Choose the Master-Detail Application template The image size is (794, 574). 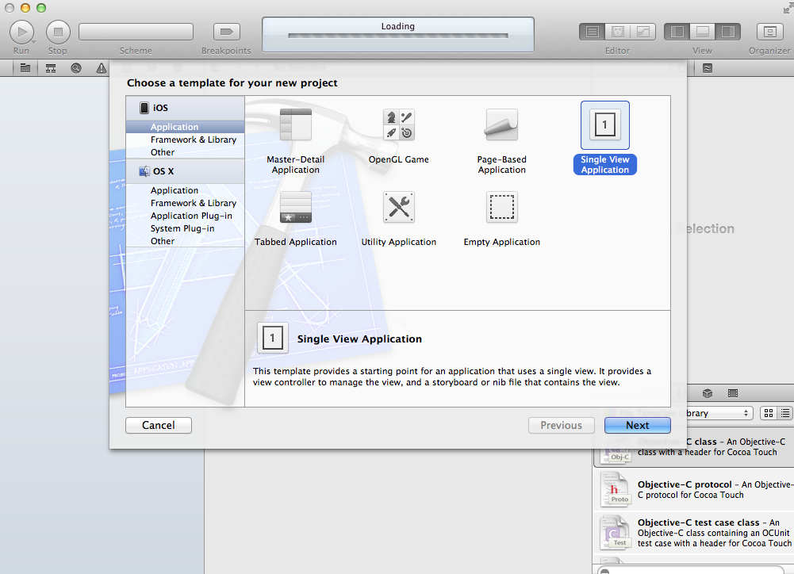coord(296,140)
